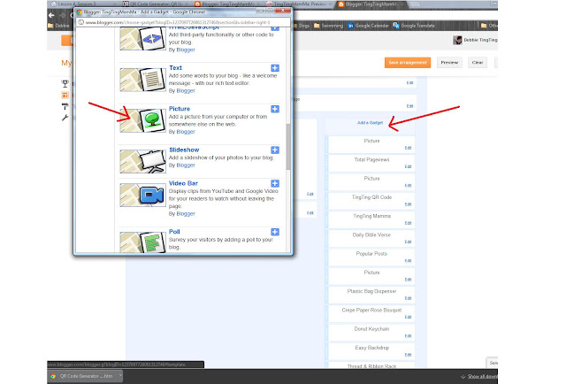
Task: Select Thread & Ribbon Rack gadget label
Action: [x=371, y=366]
